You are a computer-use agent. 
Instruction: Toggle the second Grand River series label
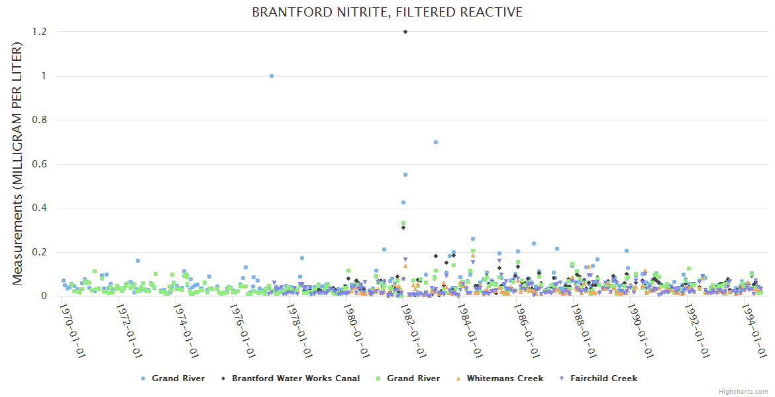413,378
